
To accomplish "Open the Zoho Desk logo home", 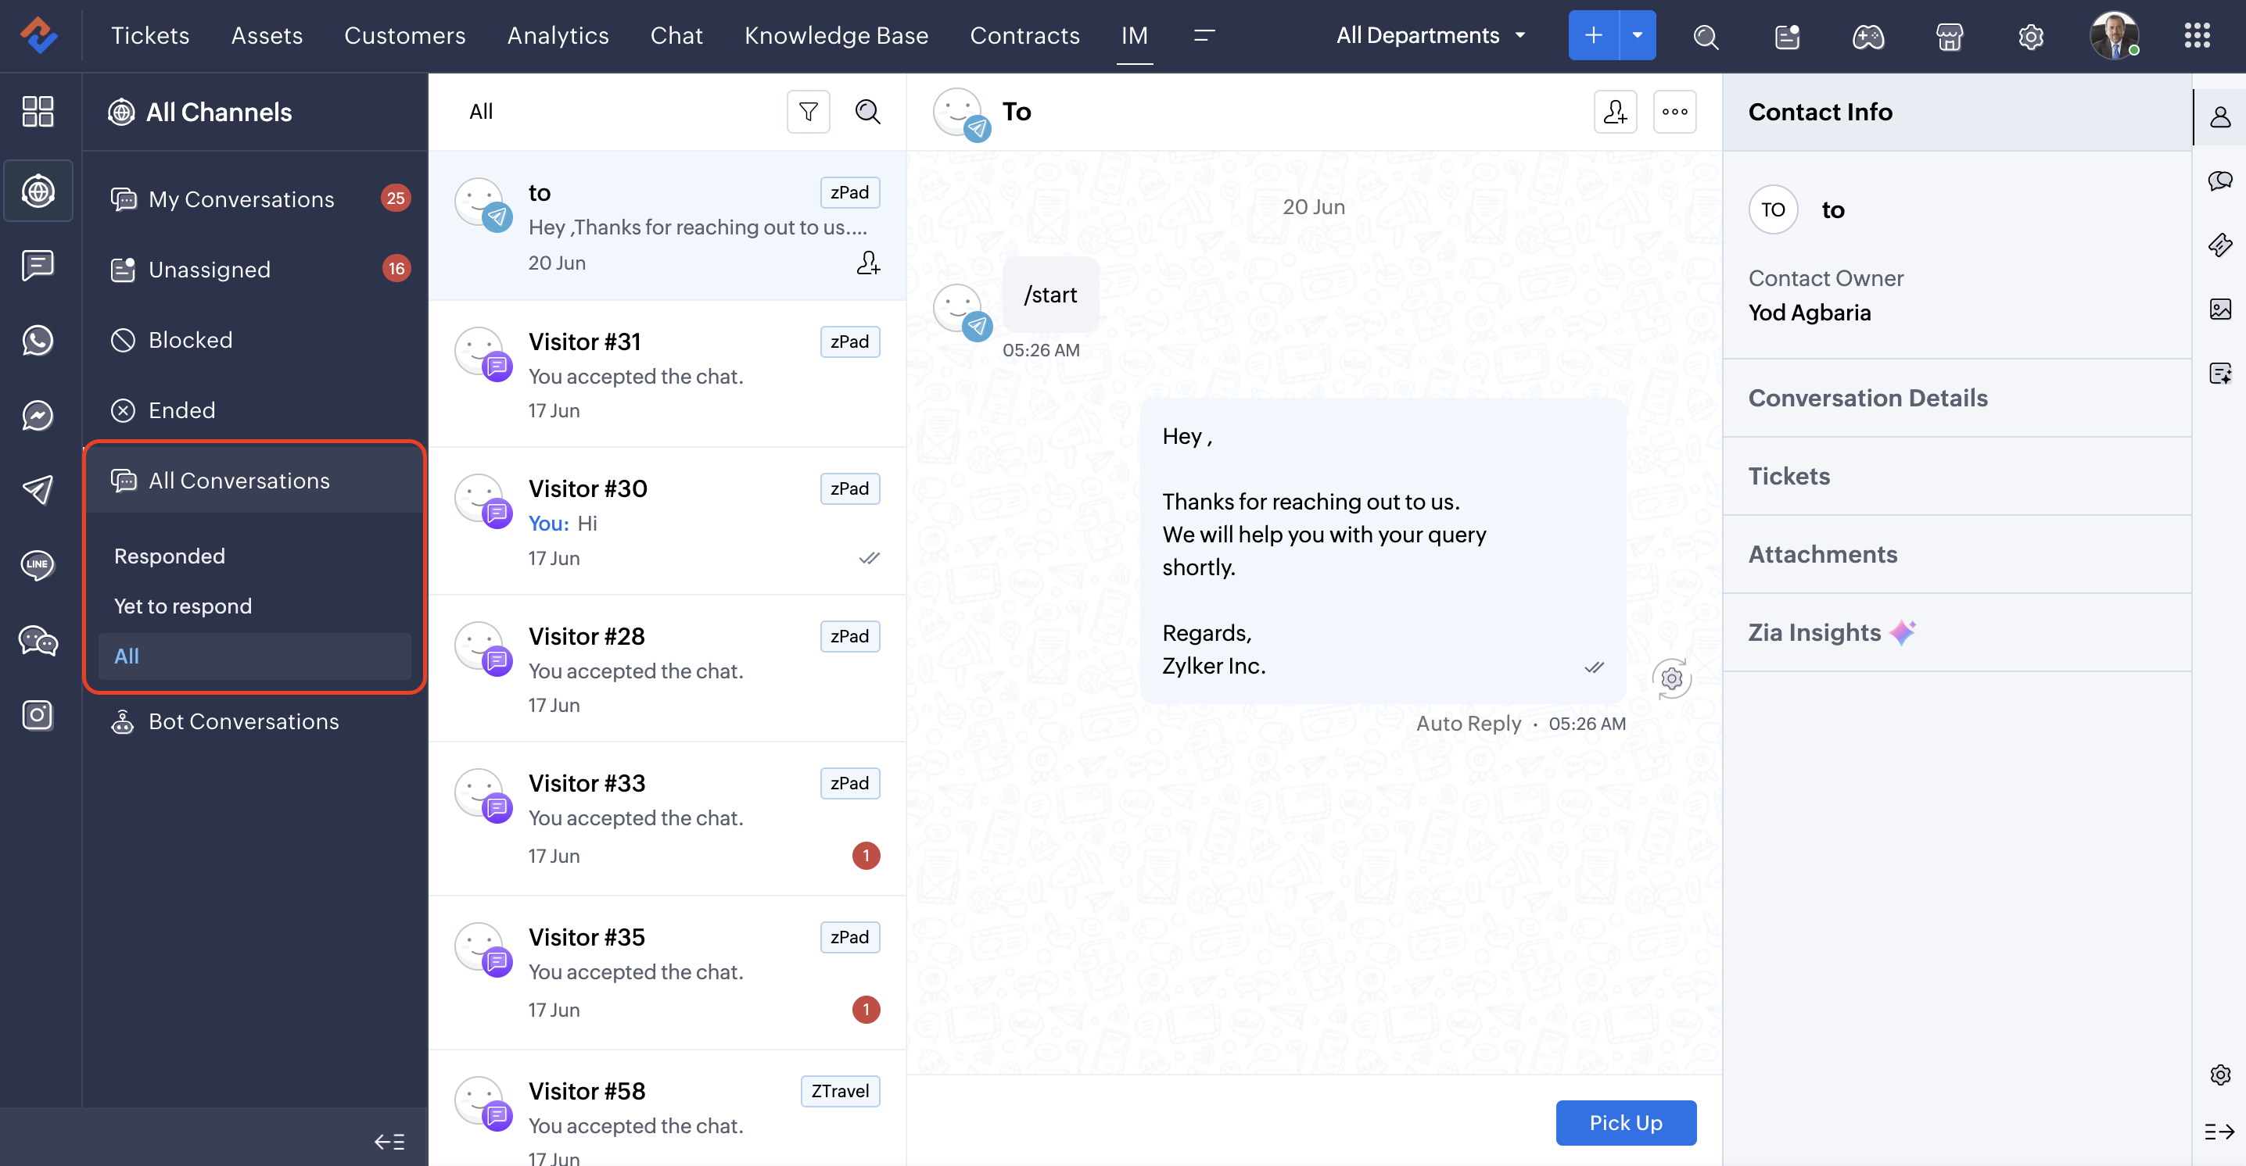I will [x=39, y=36].
